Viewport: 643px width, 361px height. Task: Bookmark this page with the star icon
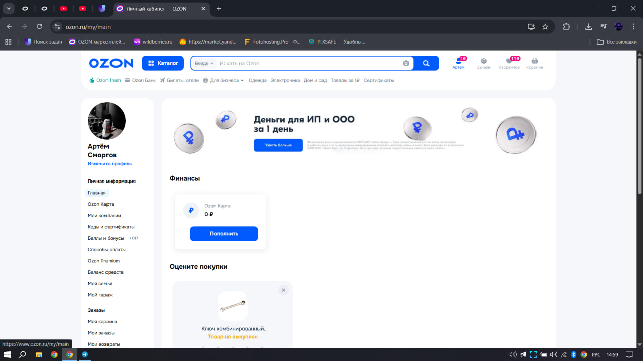point(545,27)
